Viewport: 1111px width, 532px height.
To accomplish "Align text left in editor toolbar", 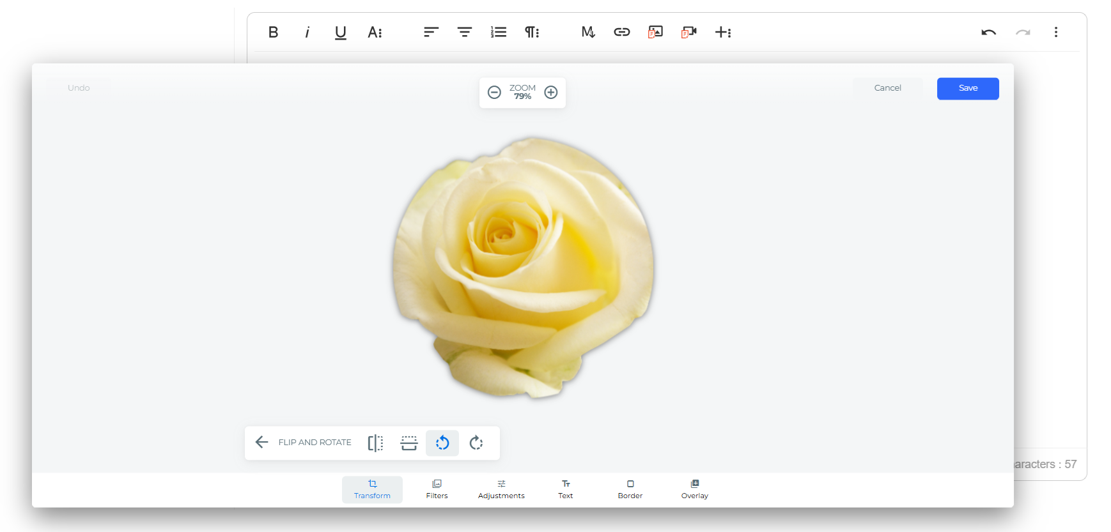I will pos(431,32).
